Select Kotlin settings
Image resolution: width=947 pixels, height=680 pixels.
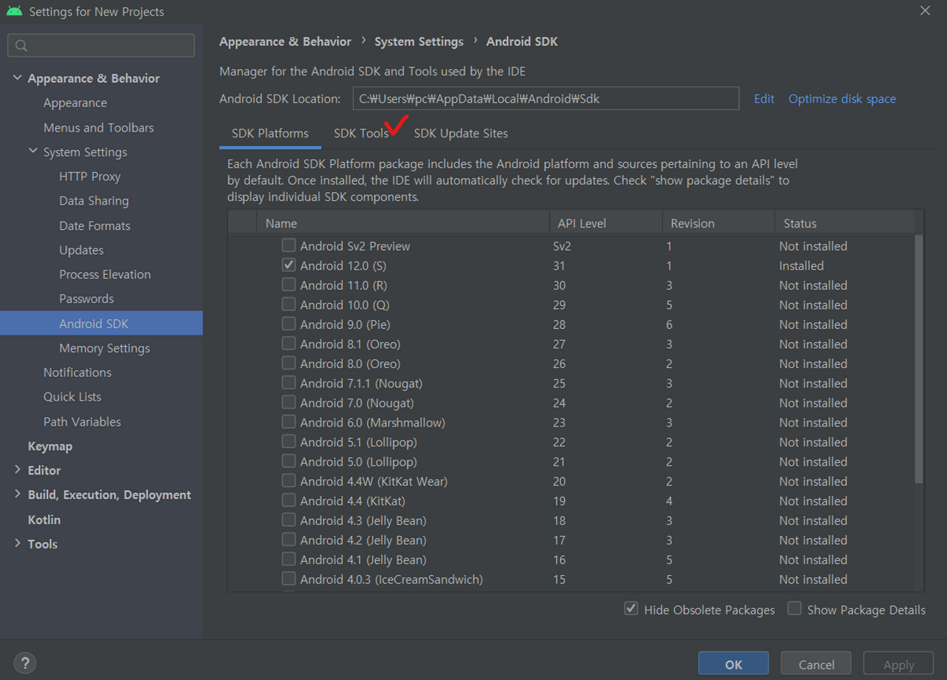coord(44,520)
